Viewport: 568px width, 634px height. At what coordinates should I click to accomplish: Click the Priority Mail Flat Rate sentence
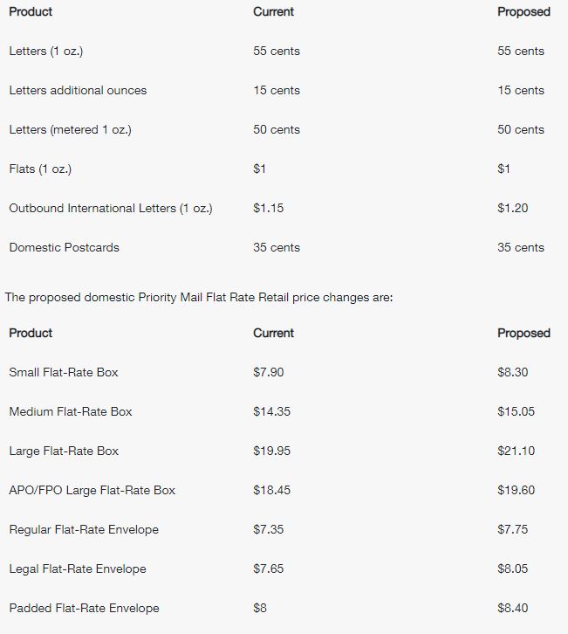199,298
